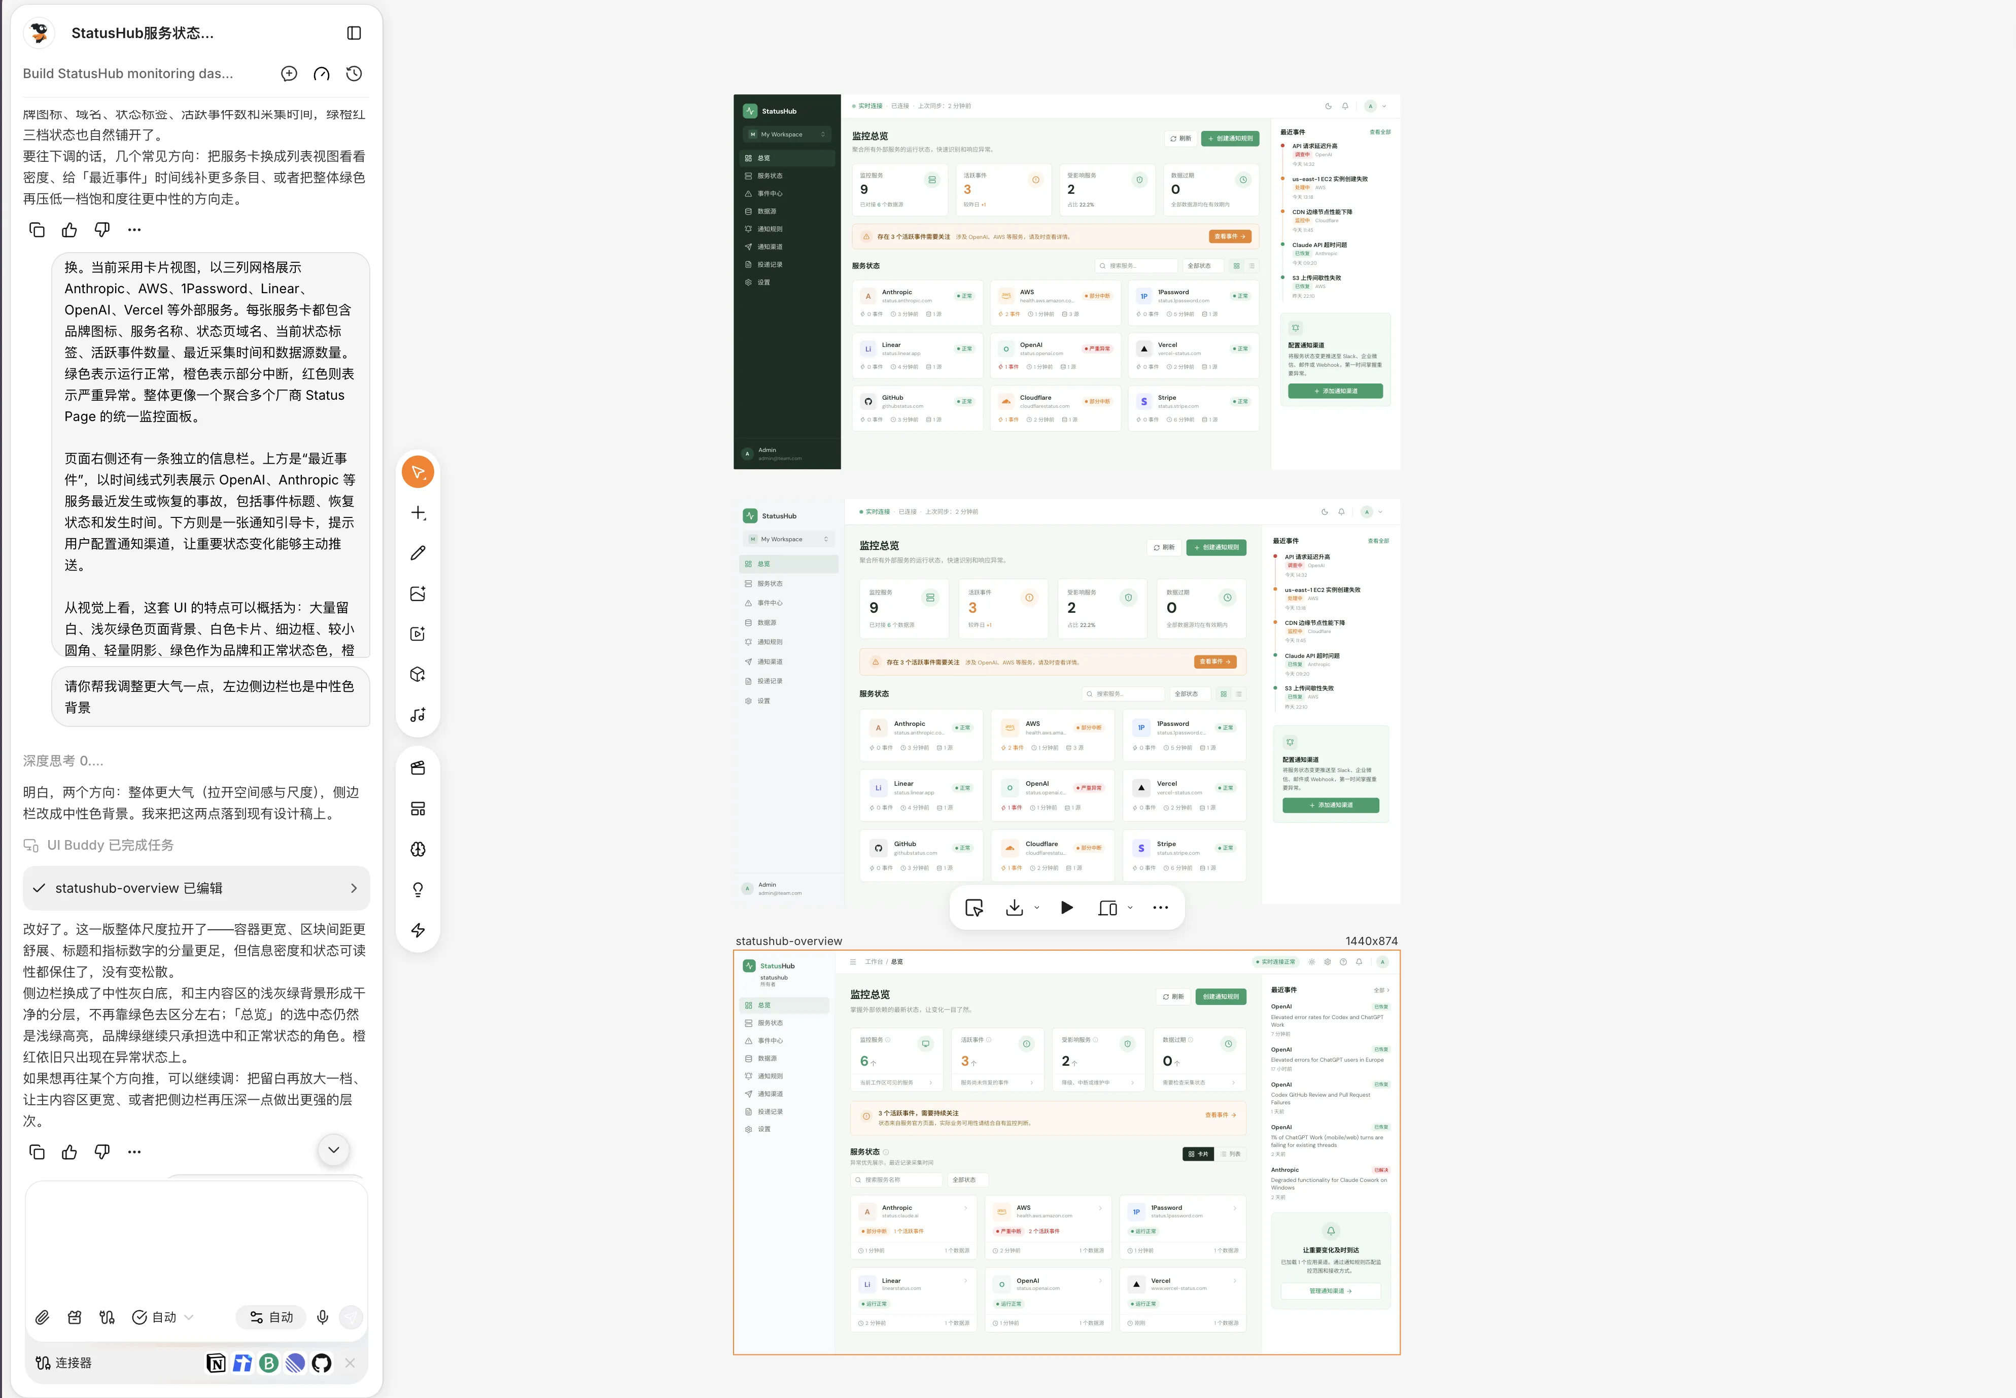Select the pencil draw tool
Image resolution: width=2016 pixels, height=1398 pixels.
click(418, 553)
